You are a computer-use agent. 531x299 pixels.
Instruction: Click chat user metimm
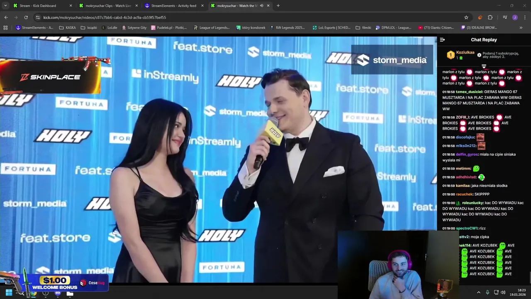pyautogui.click(x=463, y=169)
